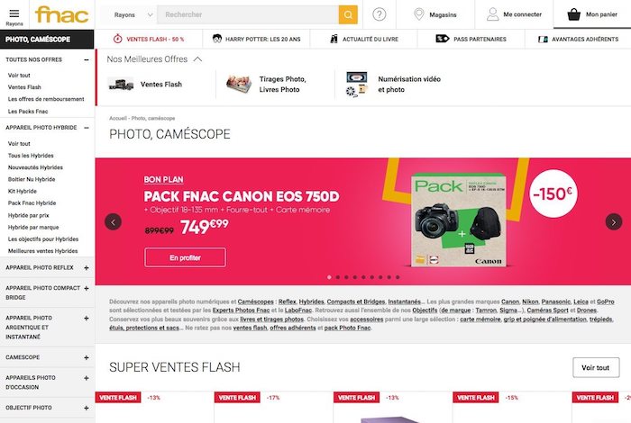Collapse the Toutes Nos Offres section

(x=87, y=60)
